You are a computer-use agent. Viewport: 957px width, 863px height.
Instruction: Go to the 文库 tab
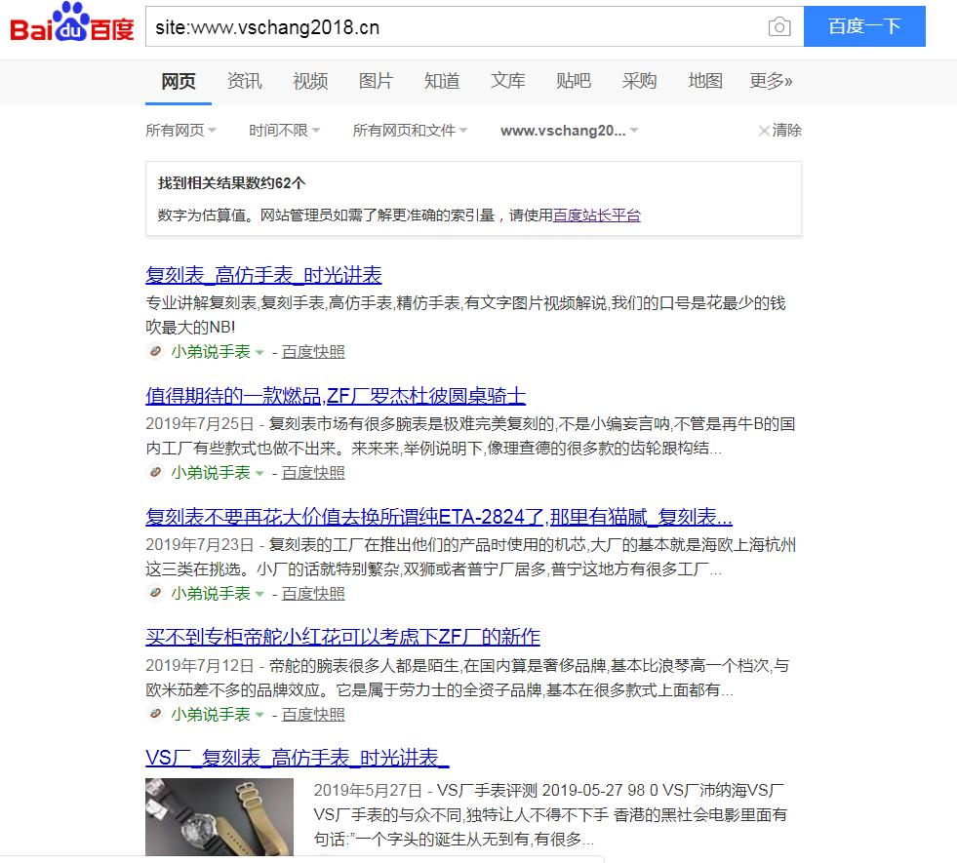point(508,81)
